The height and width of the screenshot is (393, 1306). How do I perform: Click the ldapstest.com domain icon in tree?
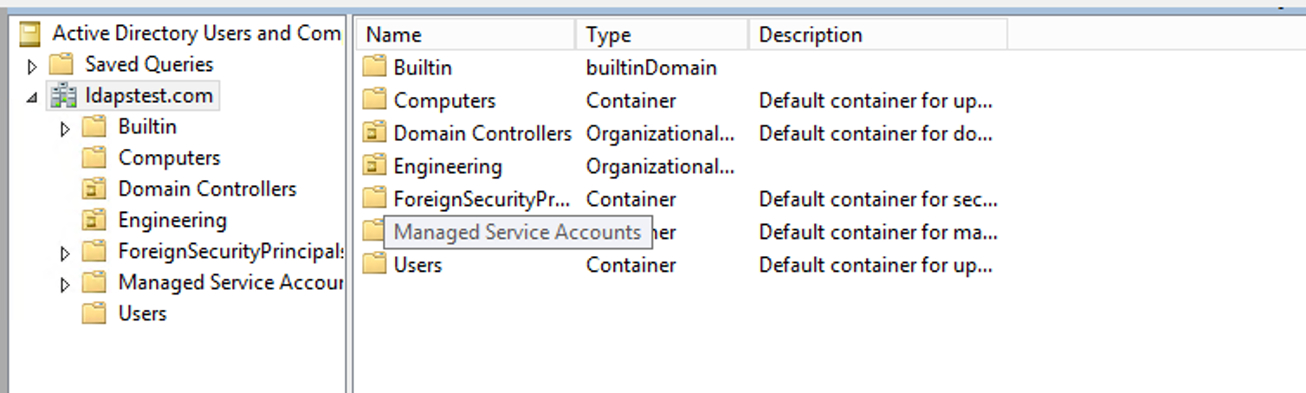pos(62,96)
